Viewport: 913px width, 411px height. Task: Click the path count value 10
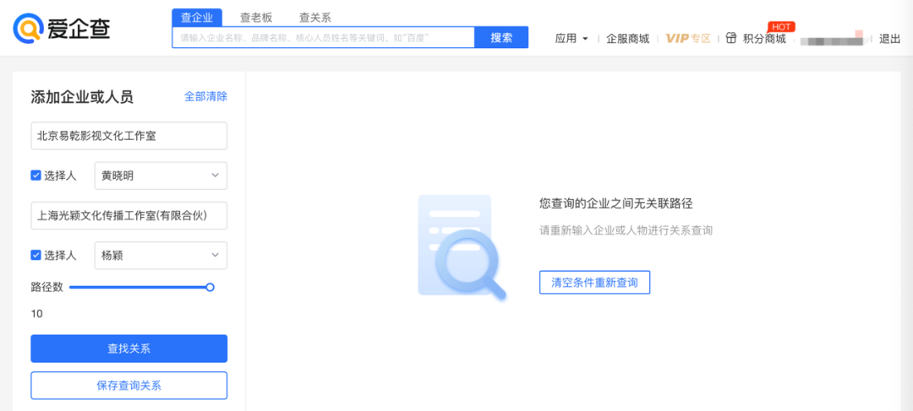point(36,314)
